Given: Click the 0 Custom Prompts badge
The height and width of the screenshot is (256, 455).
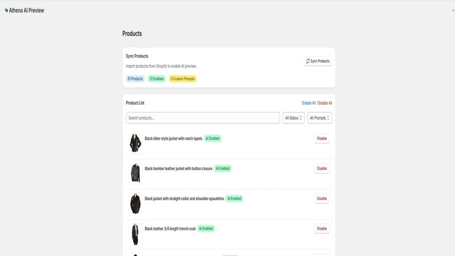Looking at the screenshot, I should pyautogui.click(x=183, y=79).
